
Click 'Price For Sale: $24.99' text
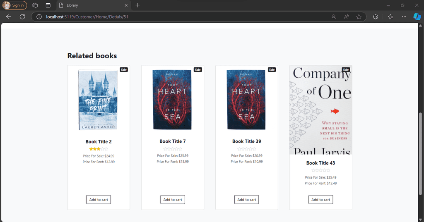[x=99, y=156]
